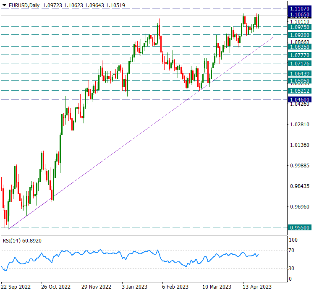Select the RSI 70 level label
Screen dimensions: 314x292
click(291, 250)
